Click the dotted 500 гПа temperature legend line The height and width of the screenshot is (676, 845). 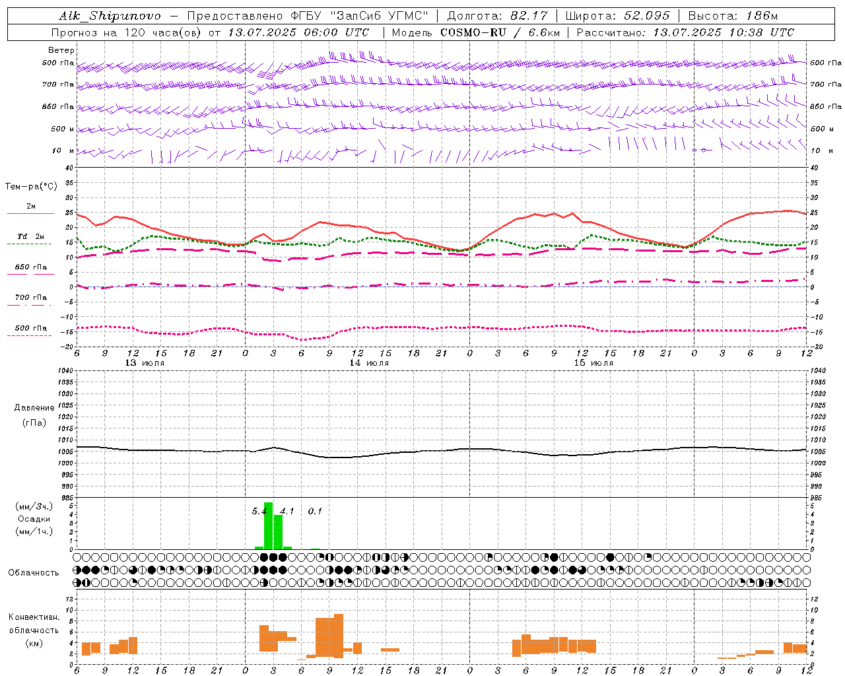29,335
